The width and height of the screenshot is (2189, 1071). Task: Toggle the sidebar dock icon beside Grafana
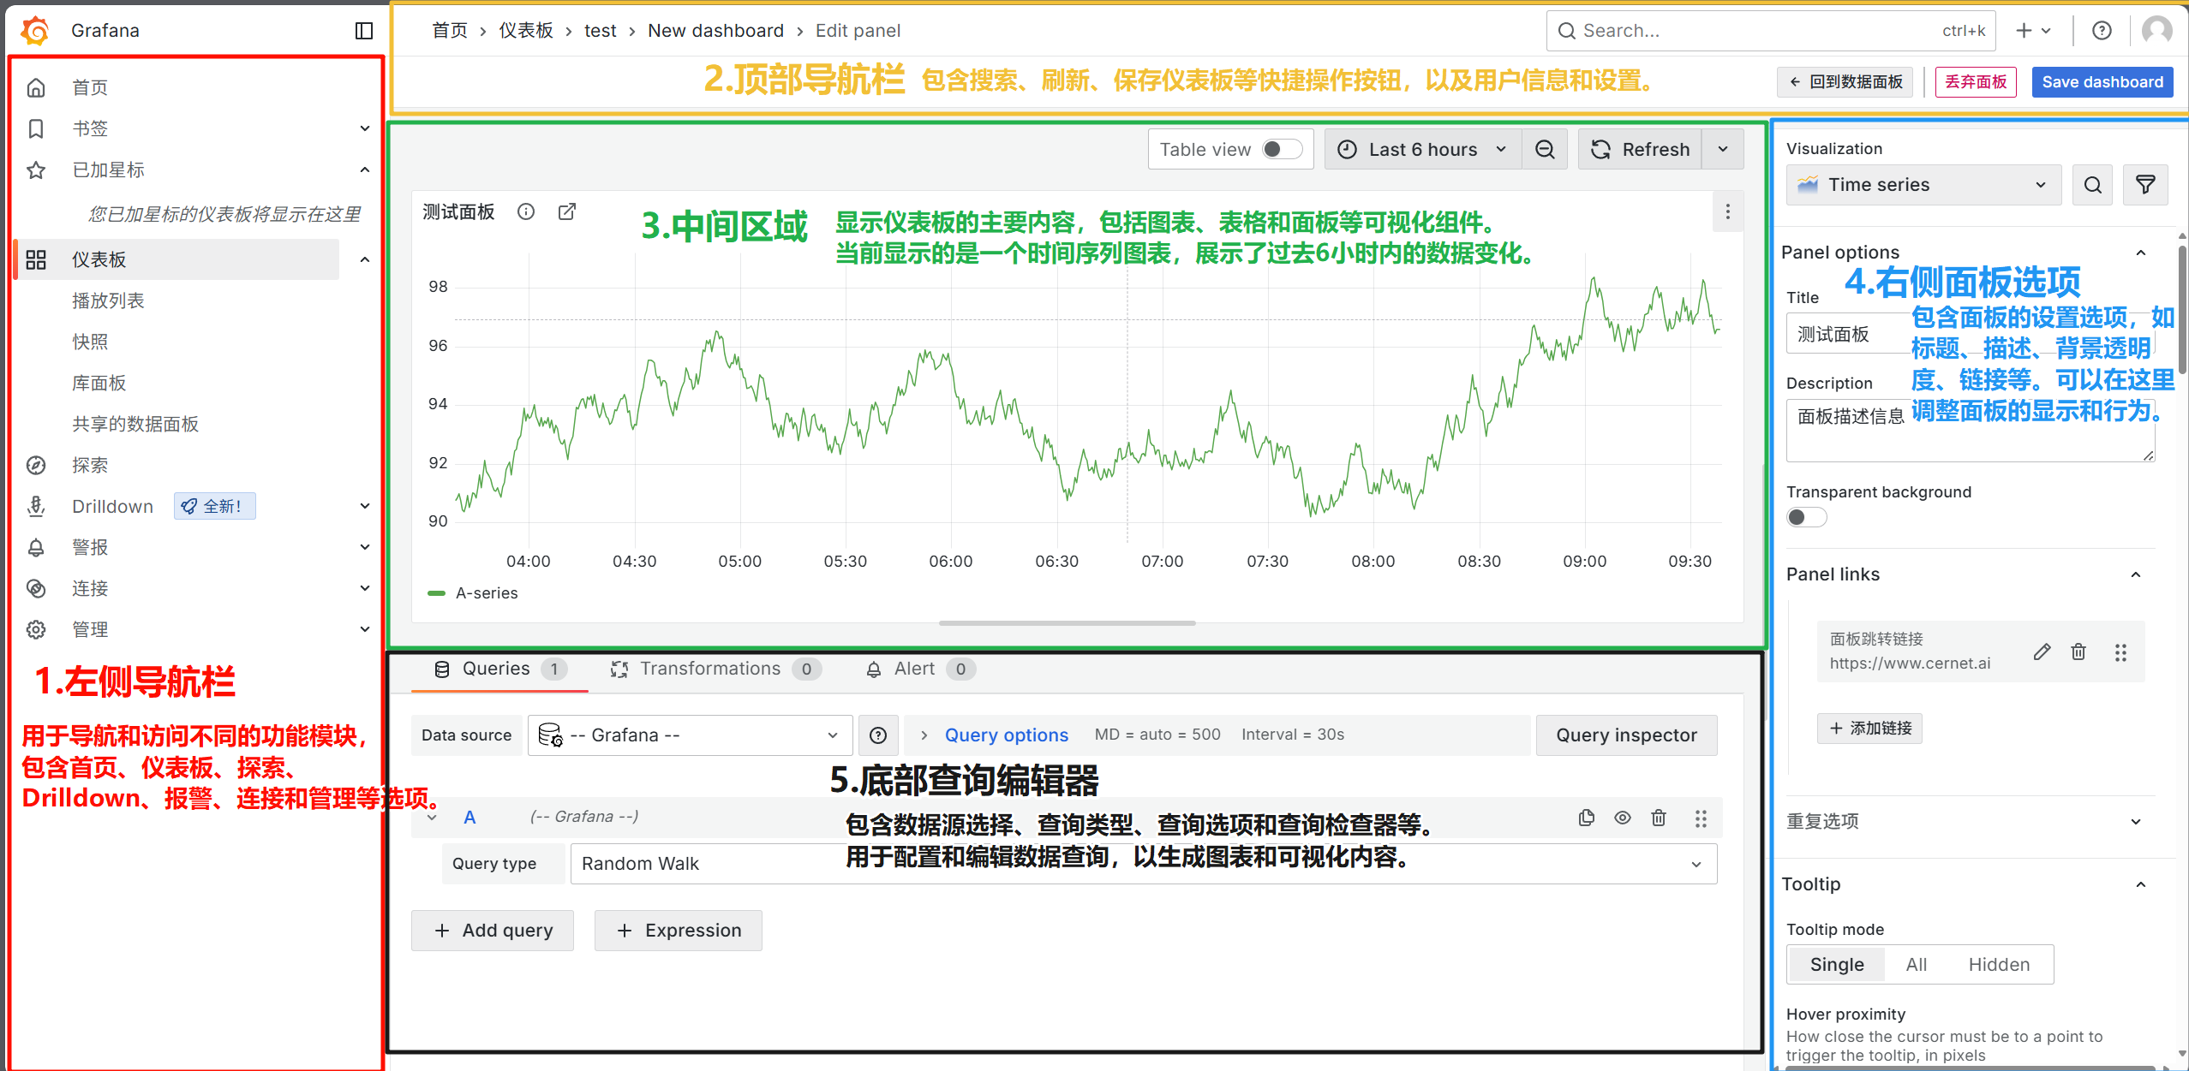364,31
